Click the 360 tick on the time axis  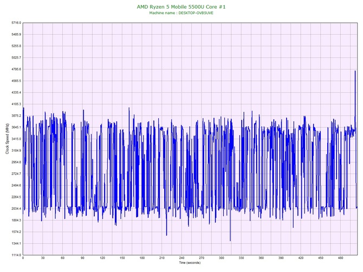click(x=261, y=258)
